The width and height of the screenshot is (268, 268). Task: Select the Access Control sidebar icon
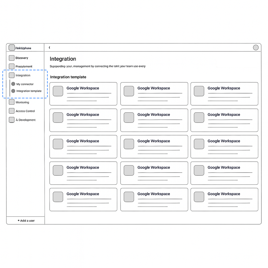pos(12,111)
